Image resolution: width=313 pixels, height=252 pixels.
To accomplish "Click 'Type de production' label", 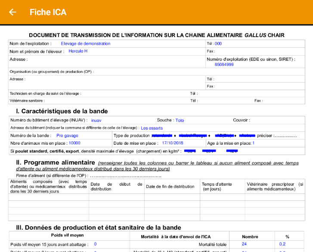I will (132, 136).
